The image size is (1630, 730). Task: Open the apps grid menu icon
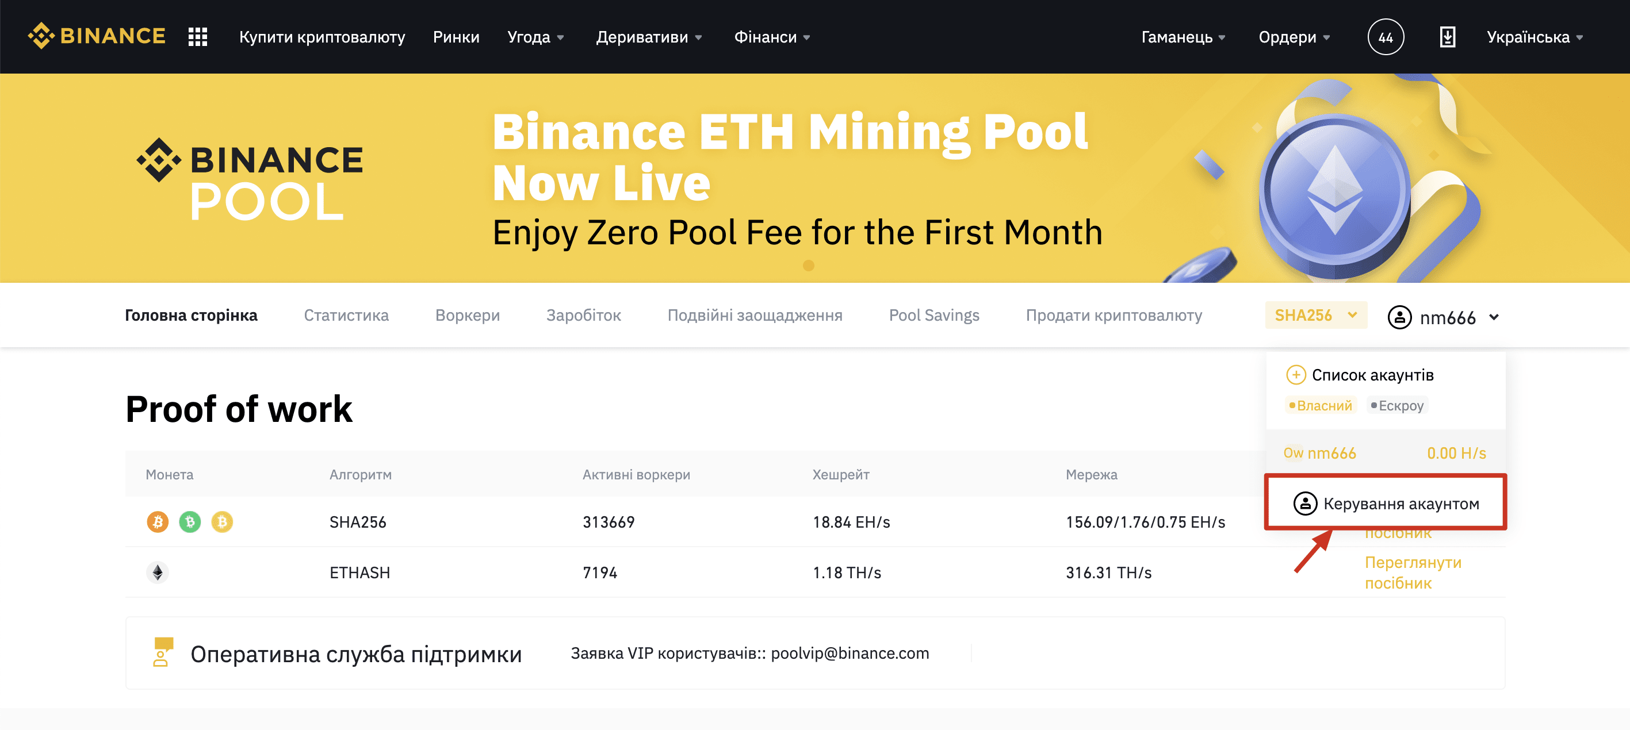coord(198,37)
